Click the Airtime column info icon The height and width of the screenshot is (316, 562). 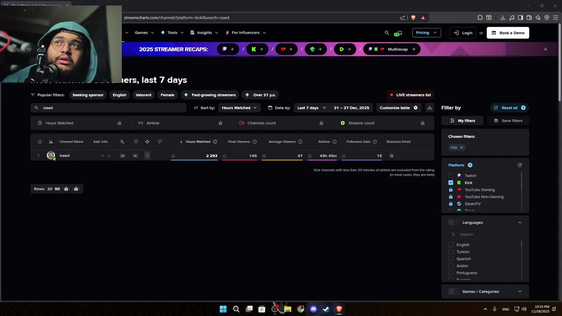335,142
